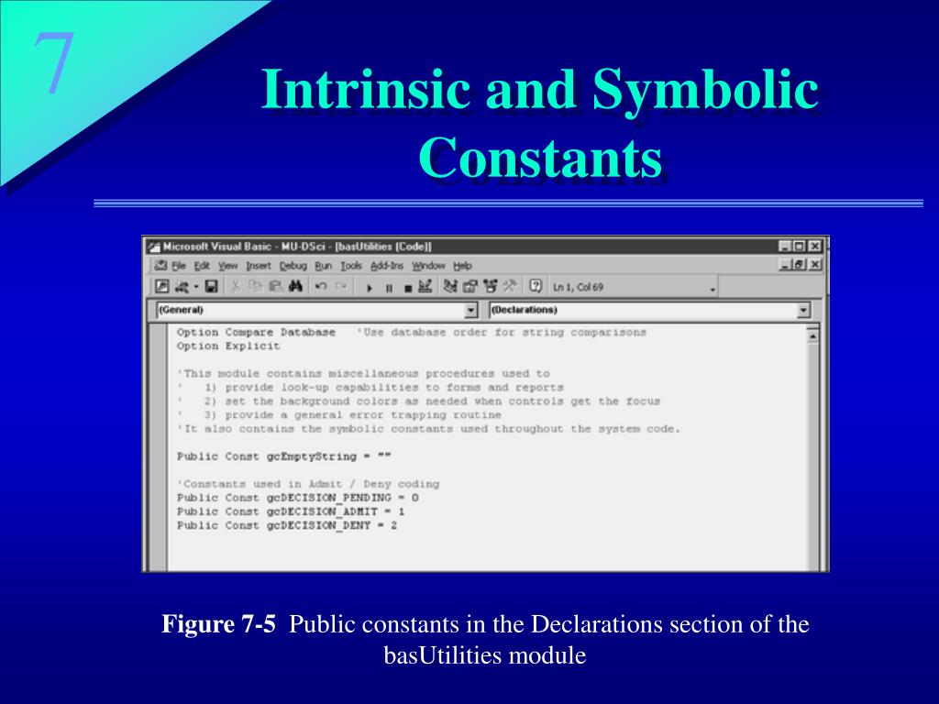Click the Find binoculars icon

click(295, 287)
